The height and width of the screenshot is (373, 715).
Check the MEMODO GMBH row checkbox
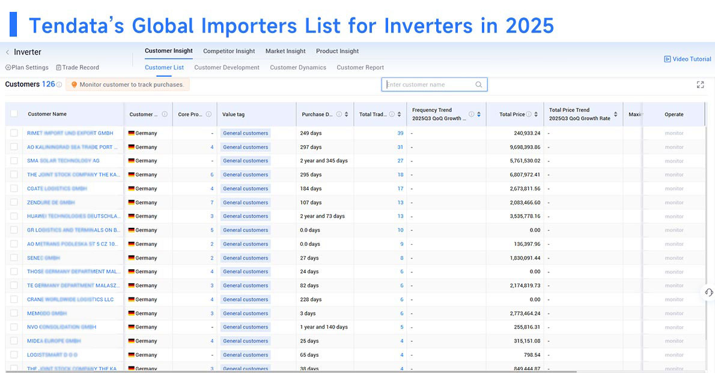pyautogui.click(x=14, y=313)
